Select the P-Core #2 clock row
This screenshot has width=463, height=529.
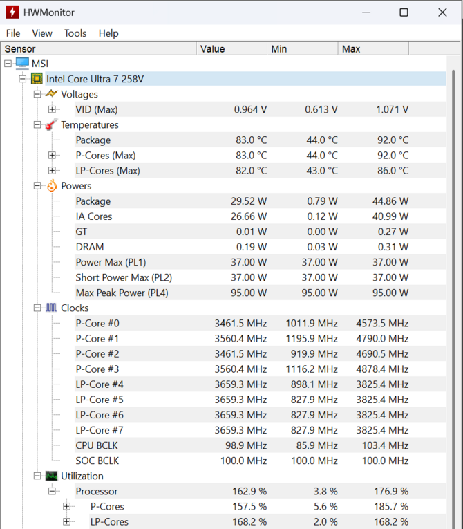(260, 353)
